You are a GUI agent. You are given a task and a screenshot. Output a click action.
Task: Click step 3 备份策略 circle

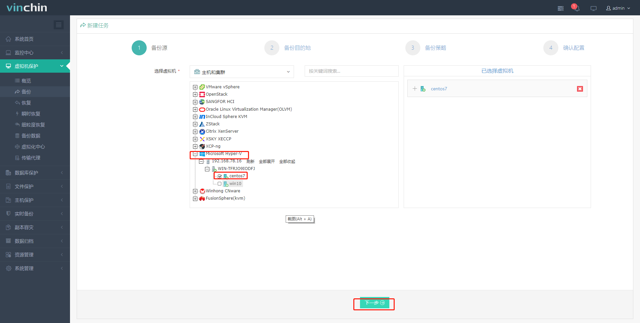pos(413,48)
